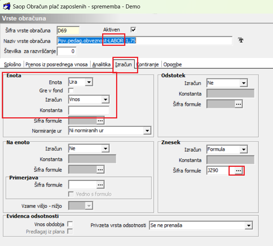
Task: Switch to the Opombe tab
Action: point(172,65)
